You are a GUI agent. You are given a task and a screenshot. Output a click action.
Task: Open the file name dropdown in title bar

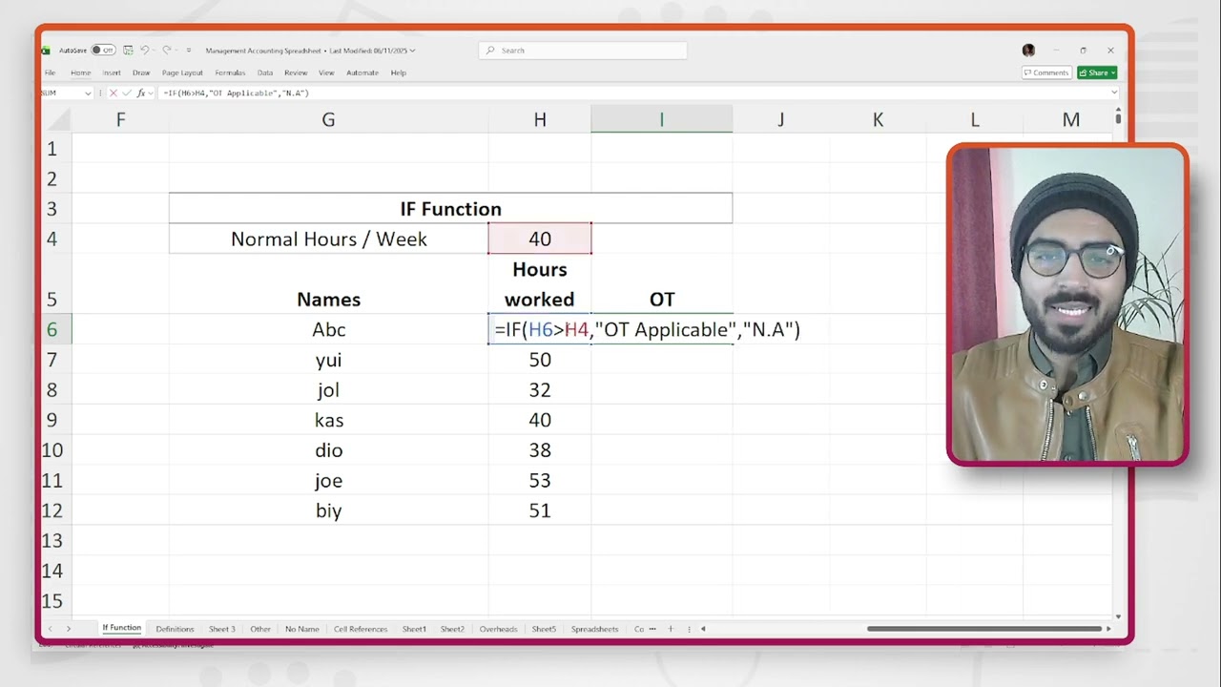coord(412,51)
